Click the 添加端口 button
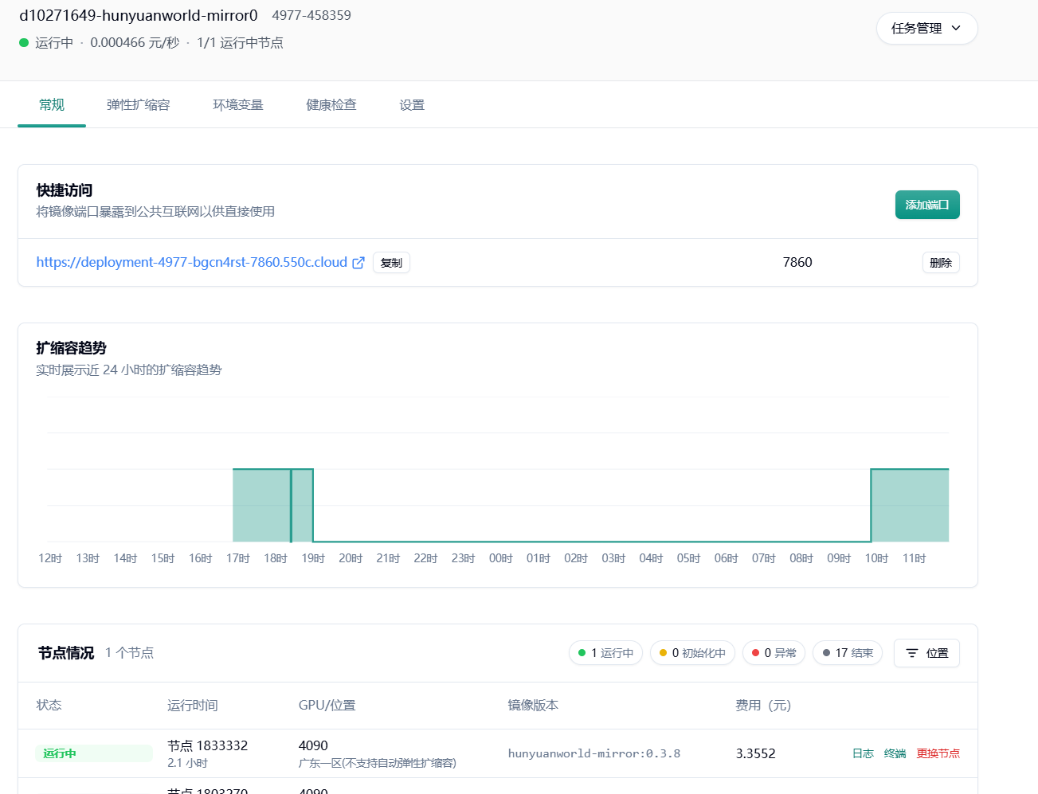Image resolution: width=1038 pixels, height=794 pixels. (x=926, y=205)
